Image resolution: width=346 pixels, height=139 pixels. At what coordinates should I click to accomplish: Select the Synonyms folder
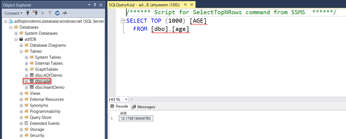39,105
